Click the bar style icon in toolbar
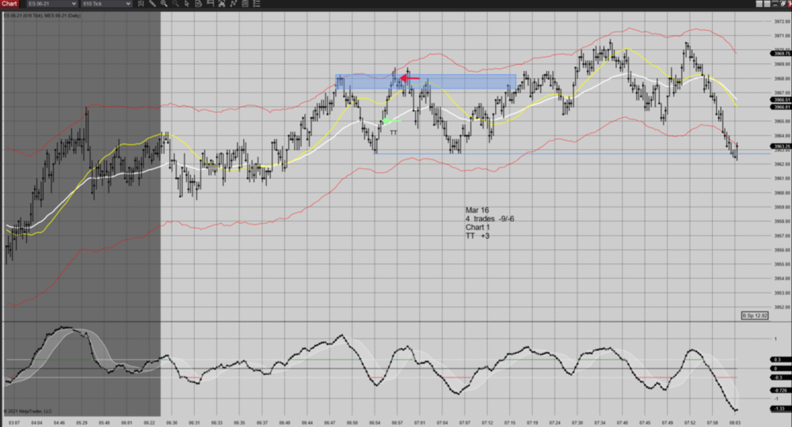Screen dimensions: 792x427 (x=141, y=4)
